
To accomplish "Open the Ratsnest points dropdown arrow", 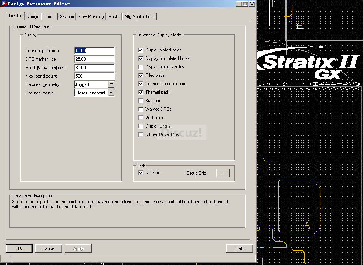I will (x=111, y=93).
